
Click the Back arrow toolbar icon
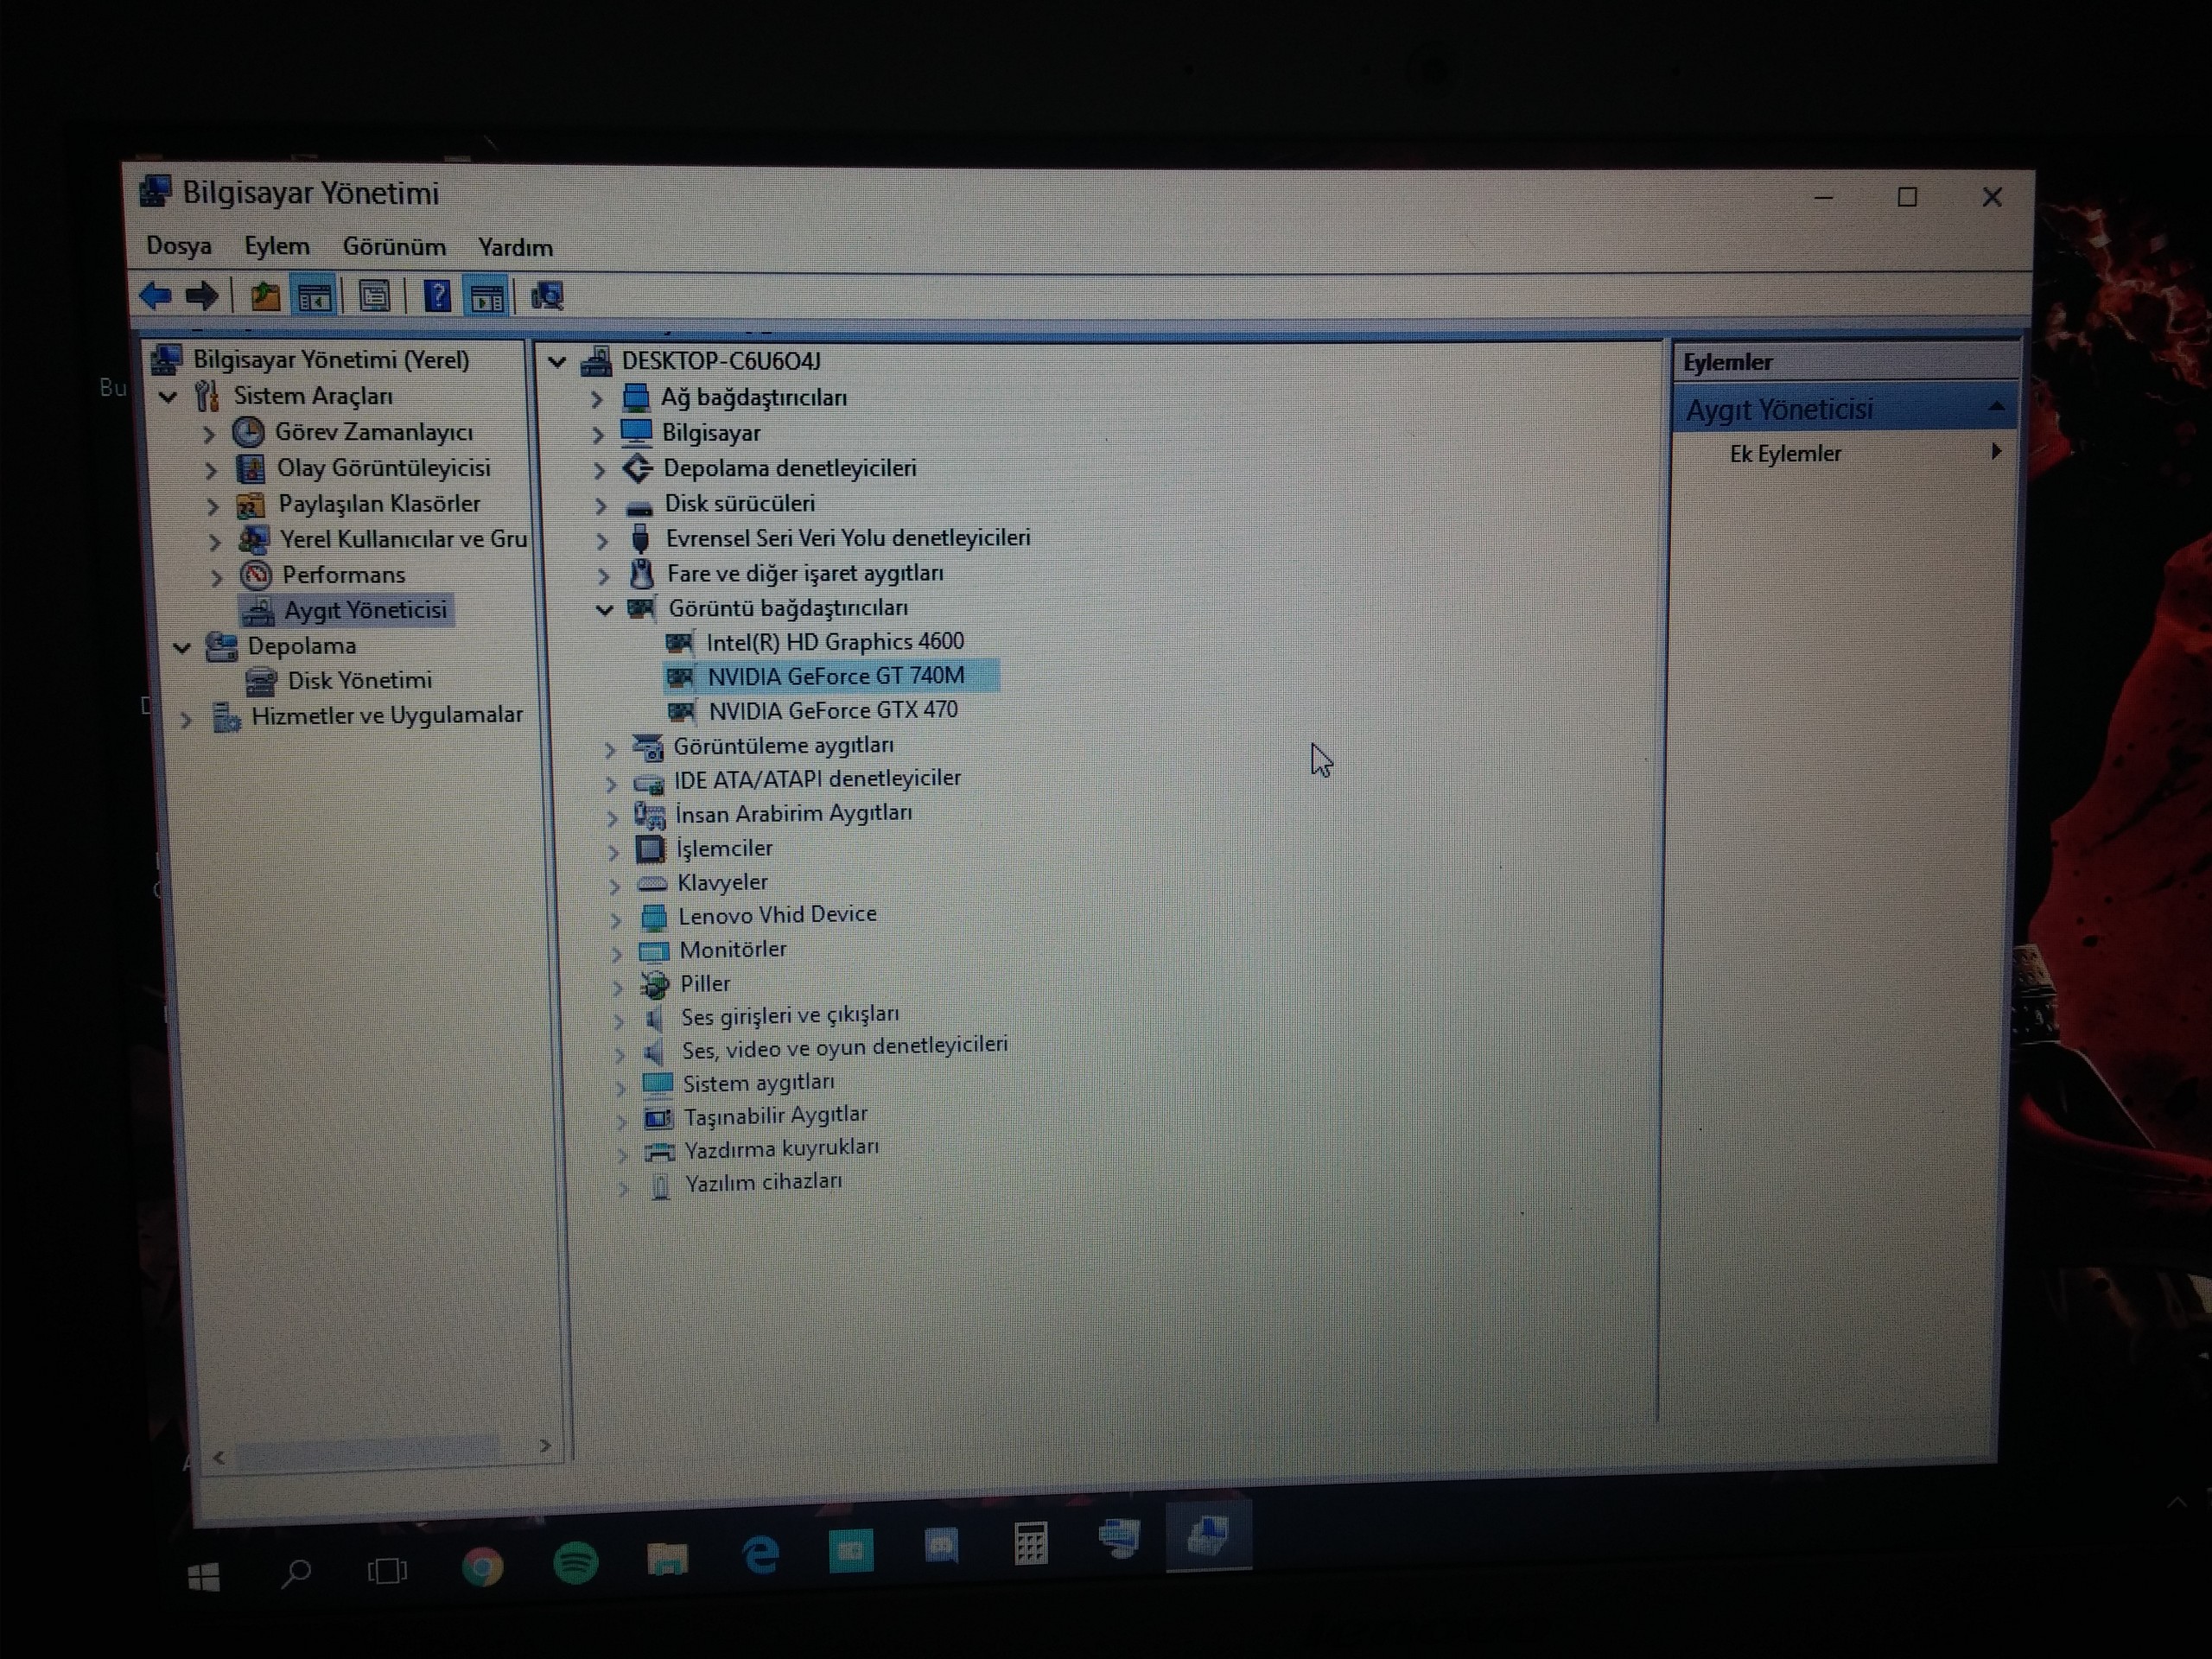tap(156, 295)
